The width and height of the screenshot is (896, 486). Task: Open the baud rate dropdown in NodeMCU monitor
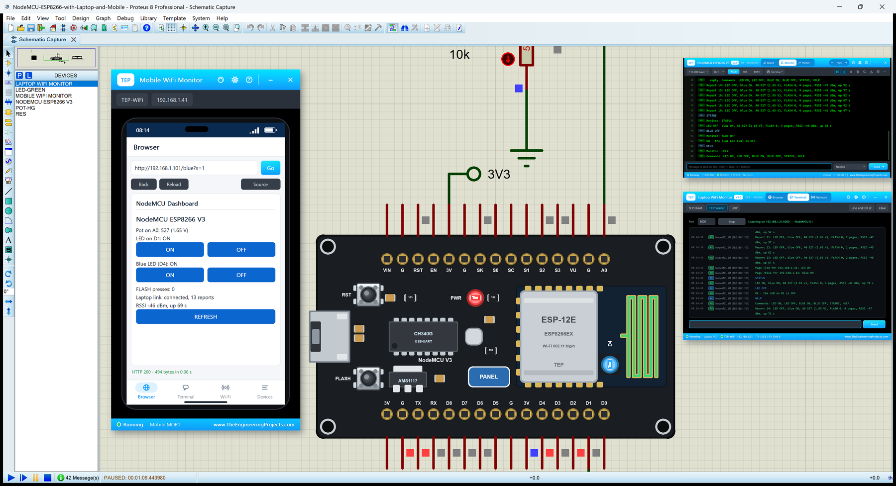[x=697, y=72]
